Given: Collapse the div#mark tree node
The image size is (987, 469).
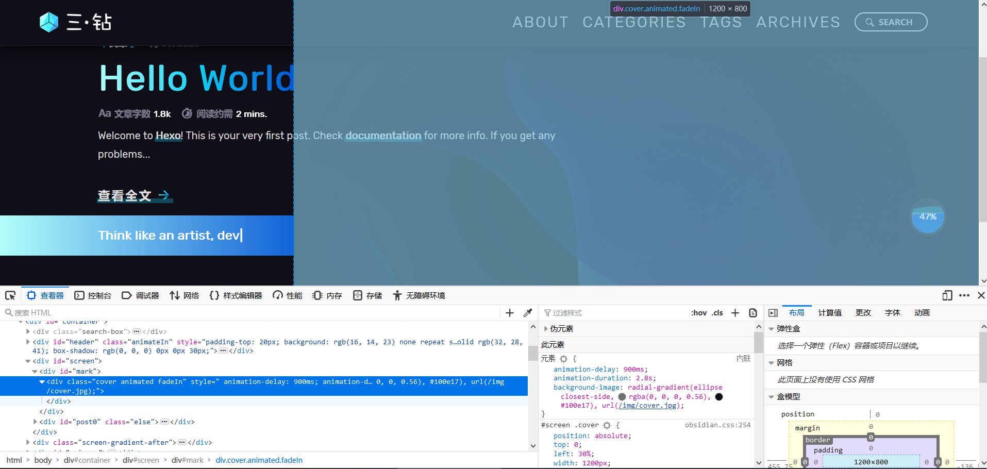Looking at the screenshot, I should pos(34,371).
